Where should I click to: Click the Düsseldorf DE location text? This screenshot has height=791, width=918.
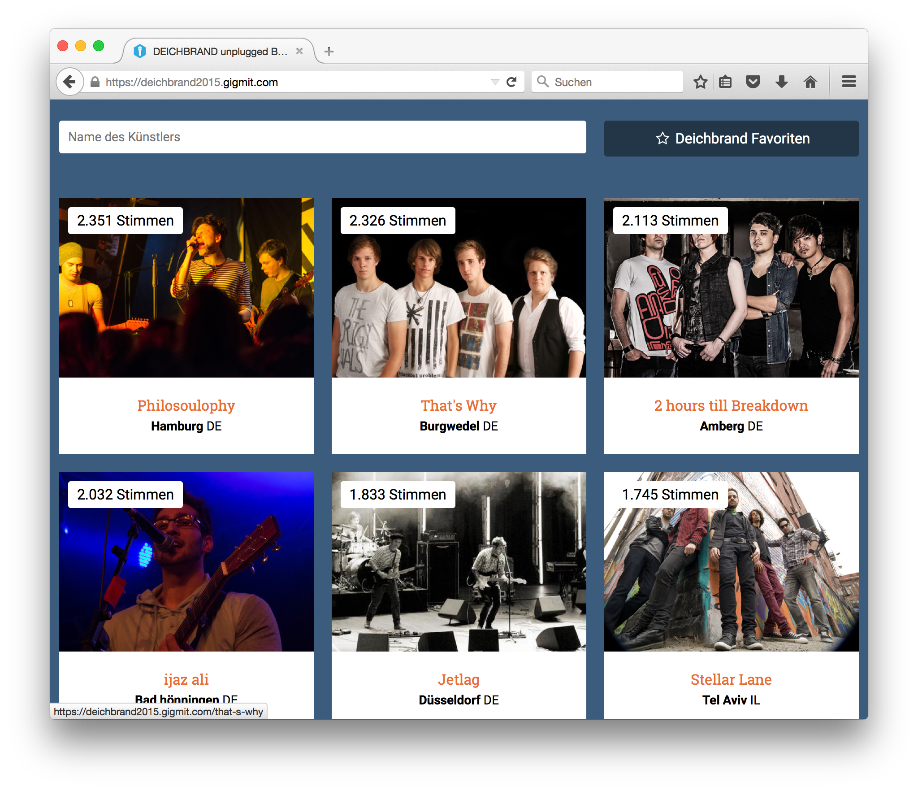(x=459, y=700)
